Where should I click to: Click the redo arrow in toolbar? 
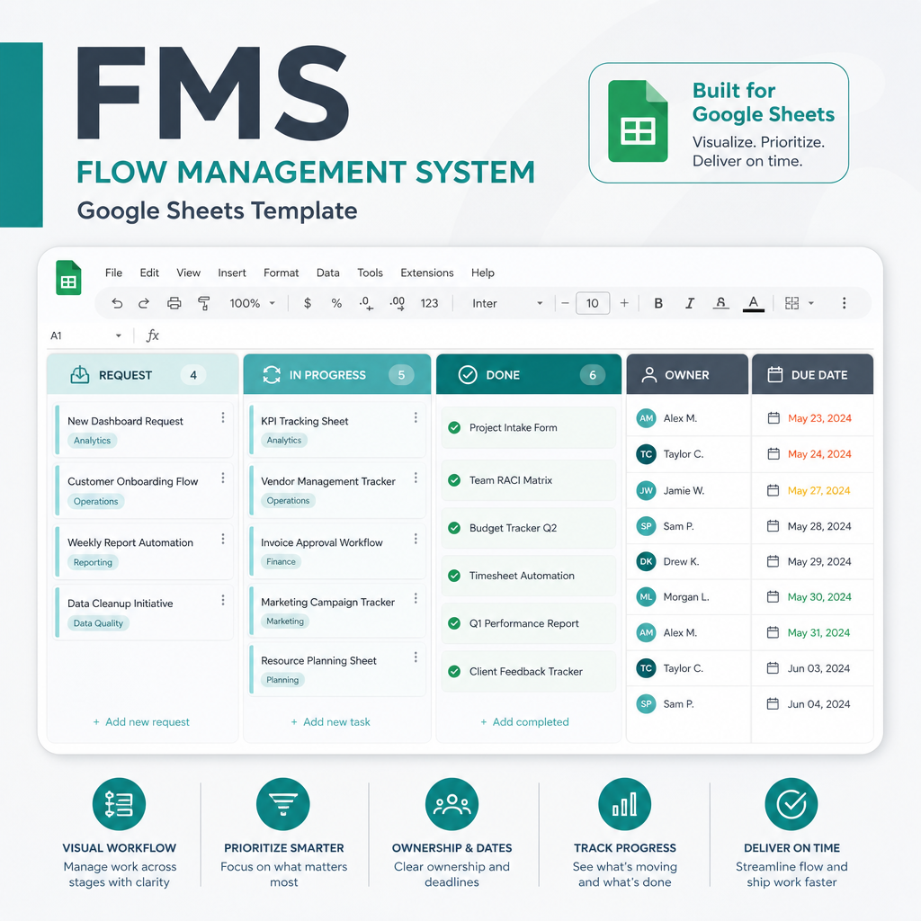pyautogui.click(x=144, y=303)
